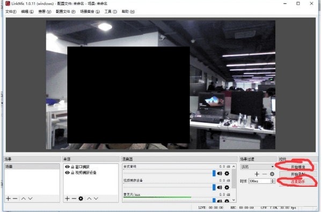Add a new scene with plus icon

click(x=8, y=199)
